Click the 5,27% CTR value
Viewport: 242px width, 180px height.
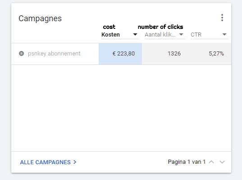(216, 54)
